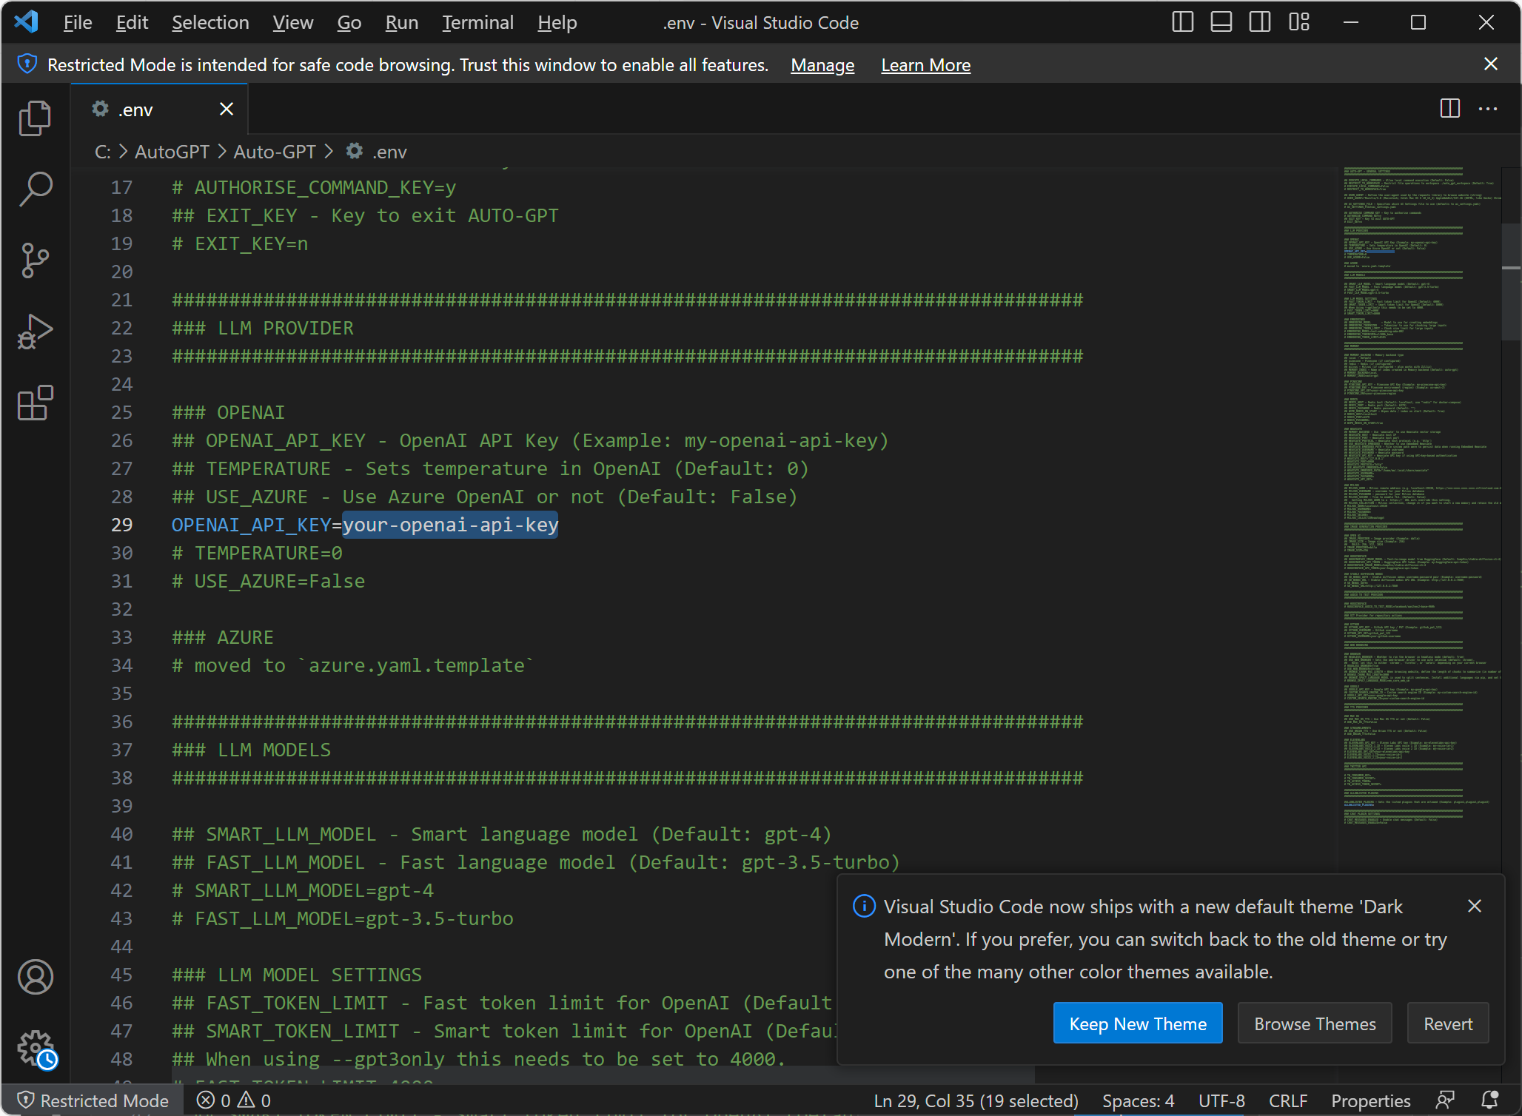Viewport: 1522px width, 1116px height.
Task: Click Keep New Theme button
Action: (x=1138, y=1023)
